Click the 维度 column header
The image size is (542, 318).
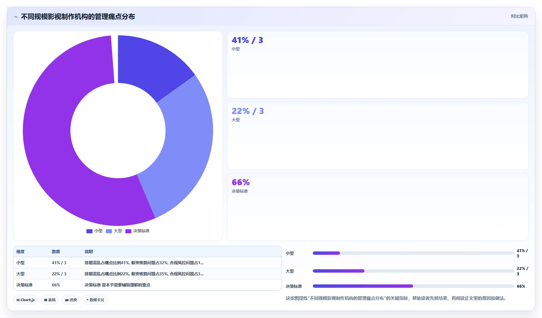click(20, 252)
